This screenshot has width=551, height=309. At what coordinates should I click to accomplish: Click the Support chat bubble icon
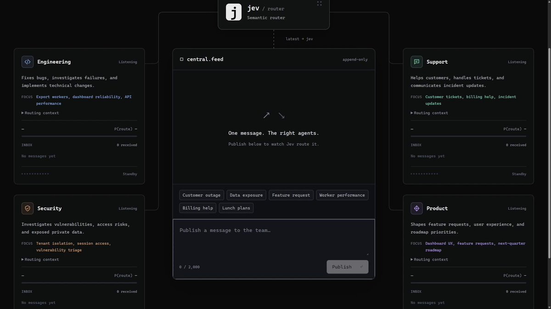pyautogui.click(x=416, y=62)
